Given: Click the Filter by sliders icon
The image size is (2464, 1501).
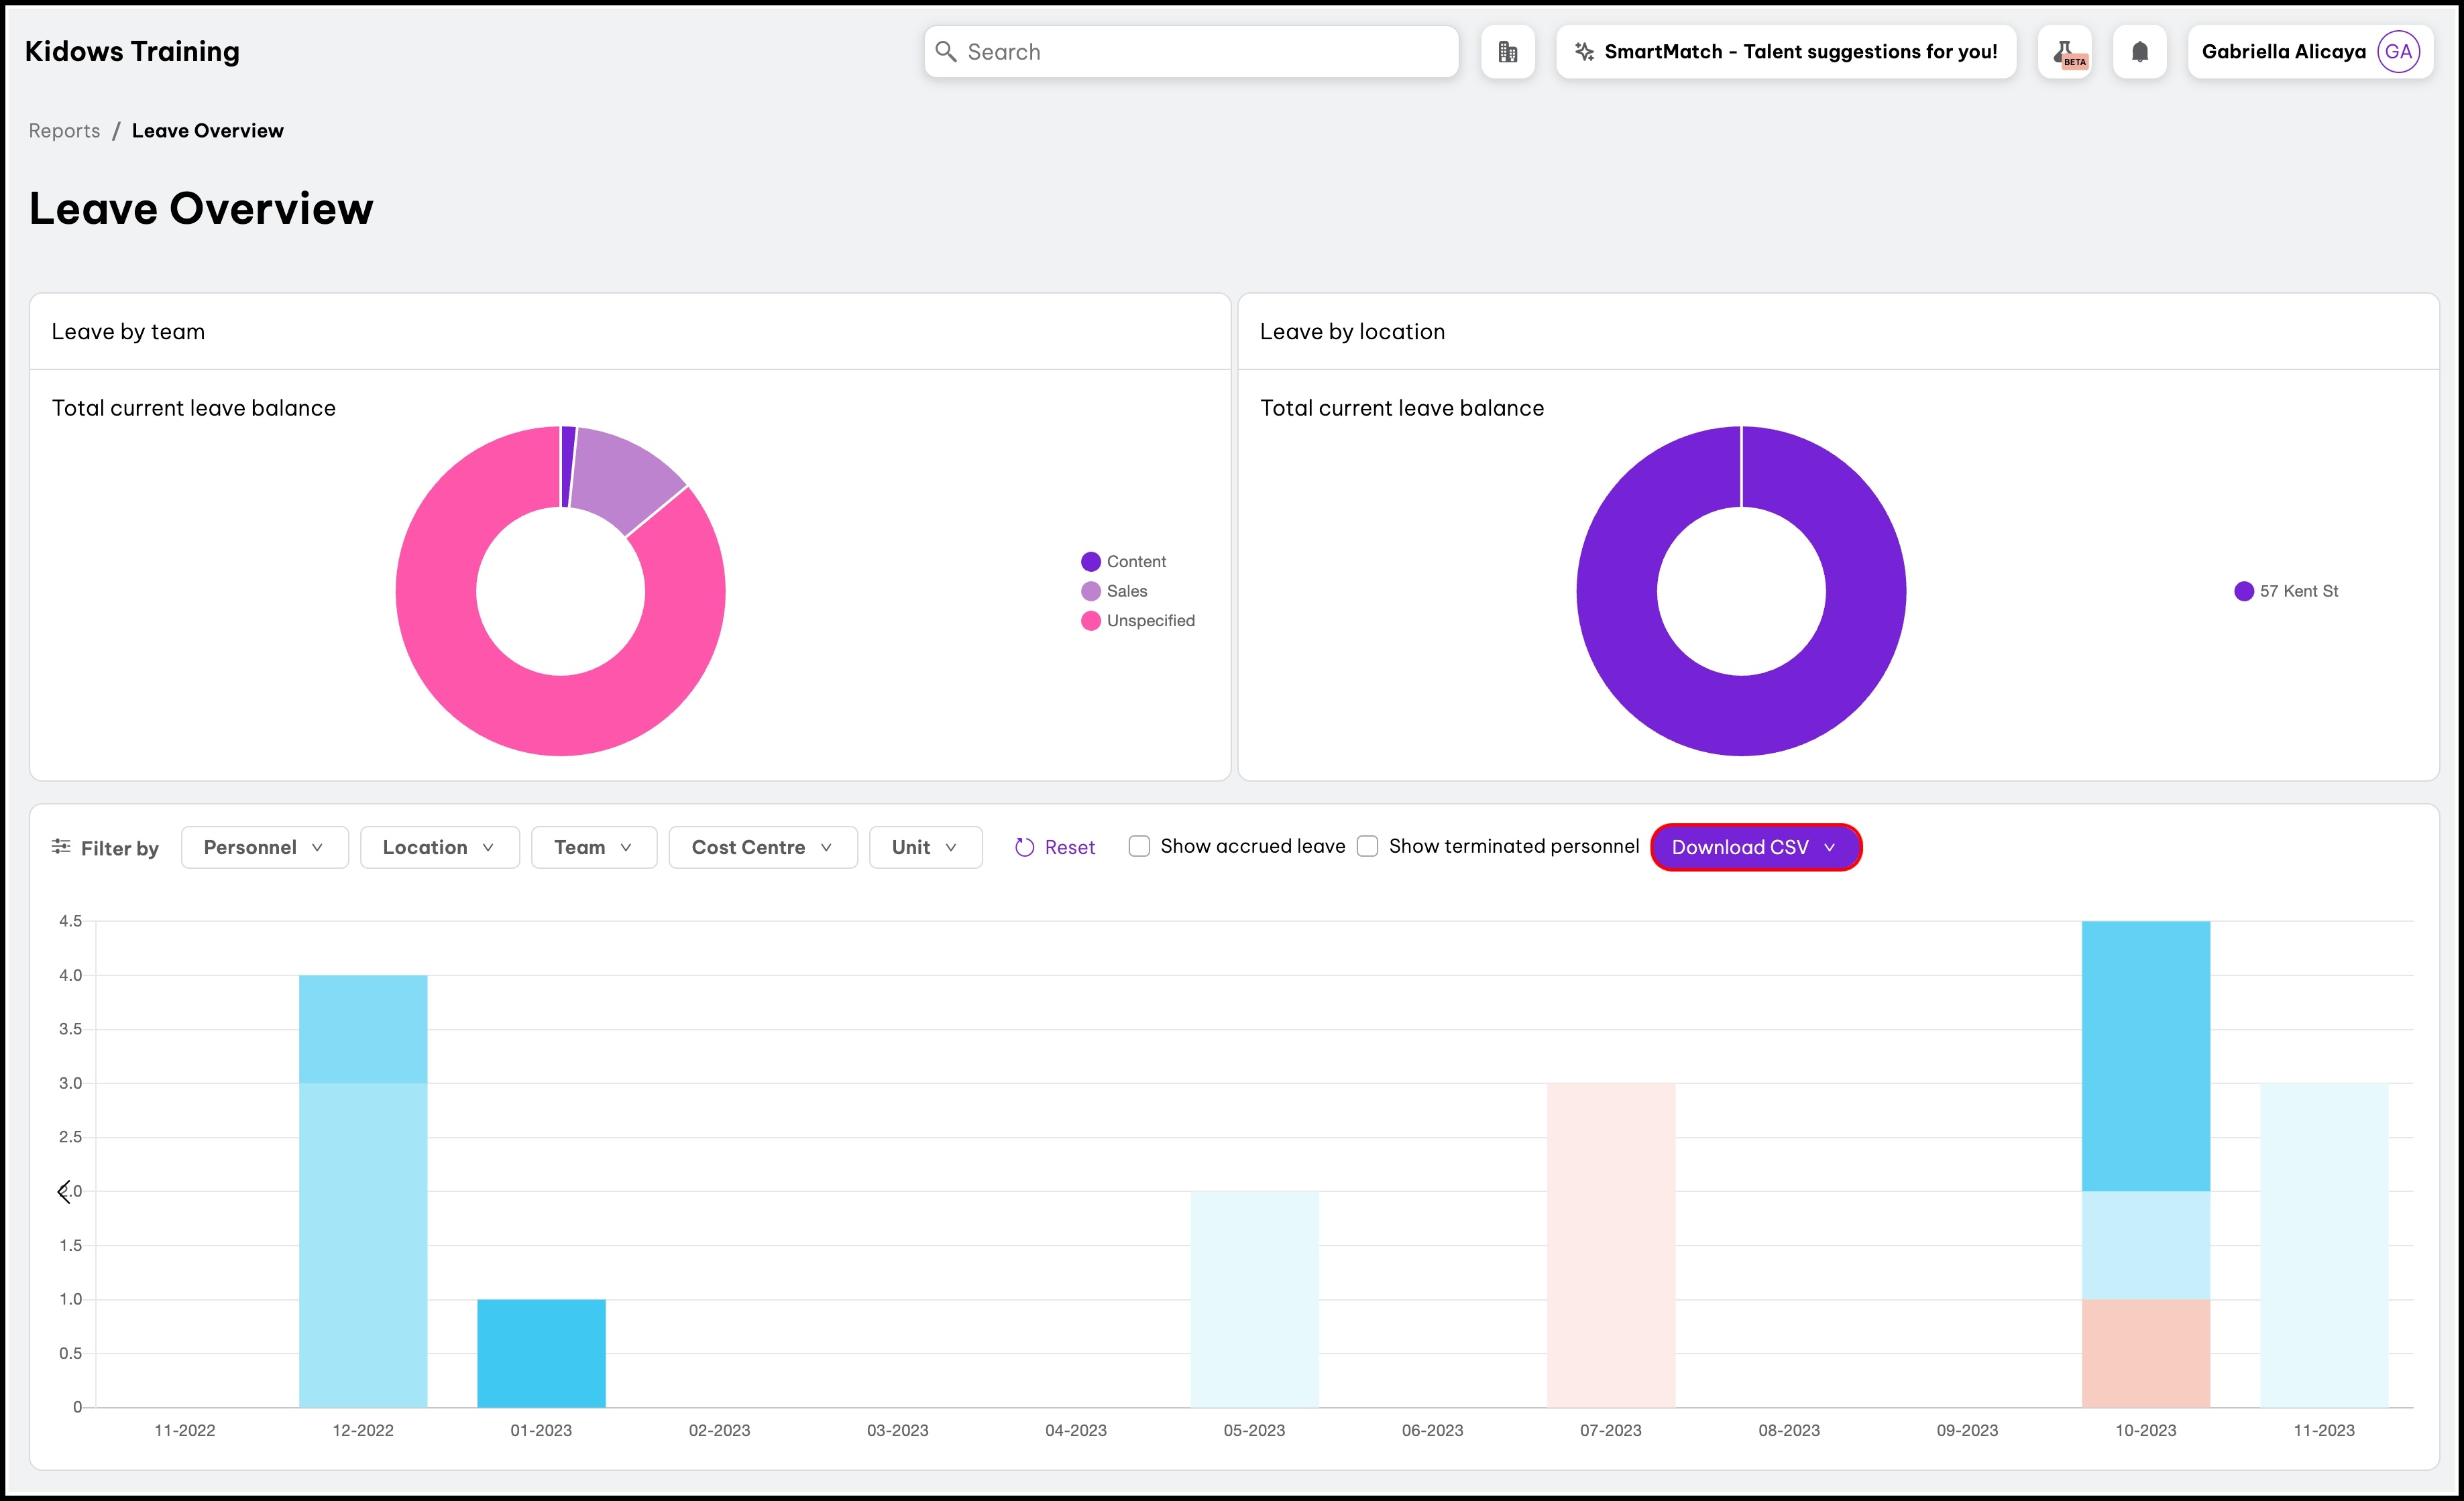Looking at the screenshot, I should pos(61,847).
